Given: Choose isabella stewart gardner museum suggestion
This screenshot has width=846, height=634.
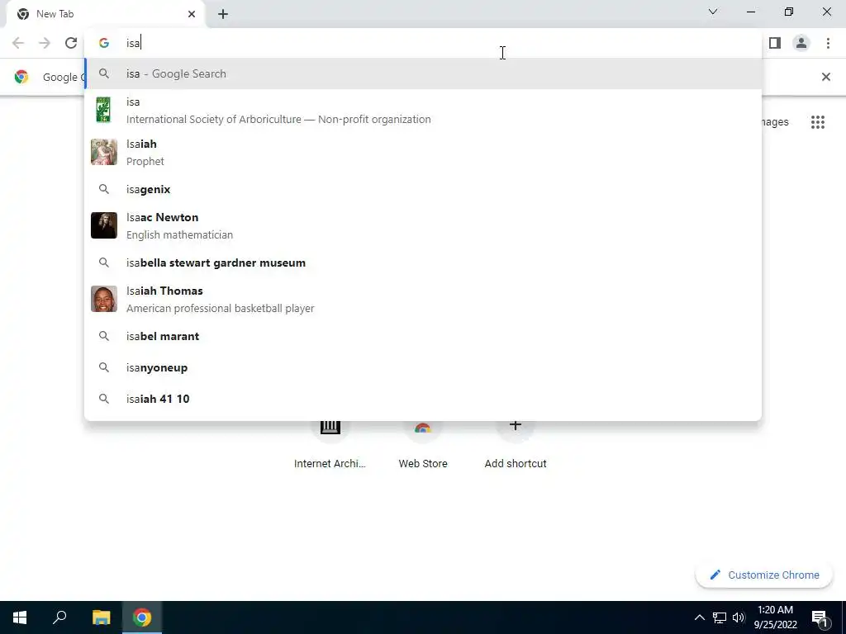Looking at the screenshot, I should pos(423,263).
